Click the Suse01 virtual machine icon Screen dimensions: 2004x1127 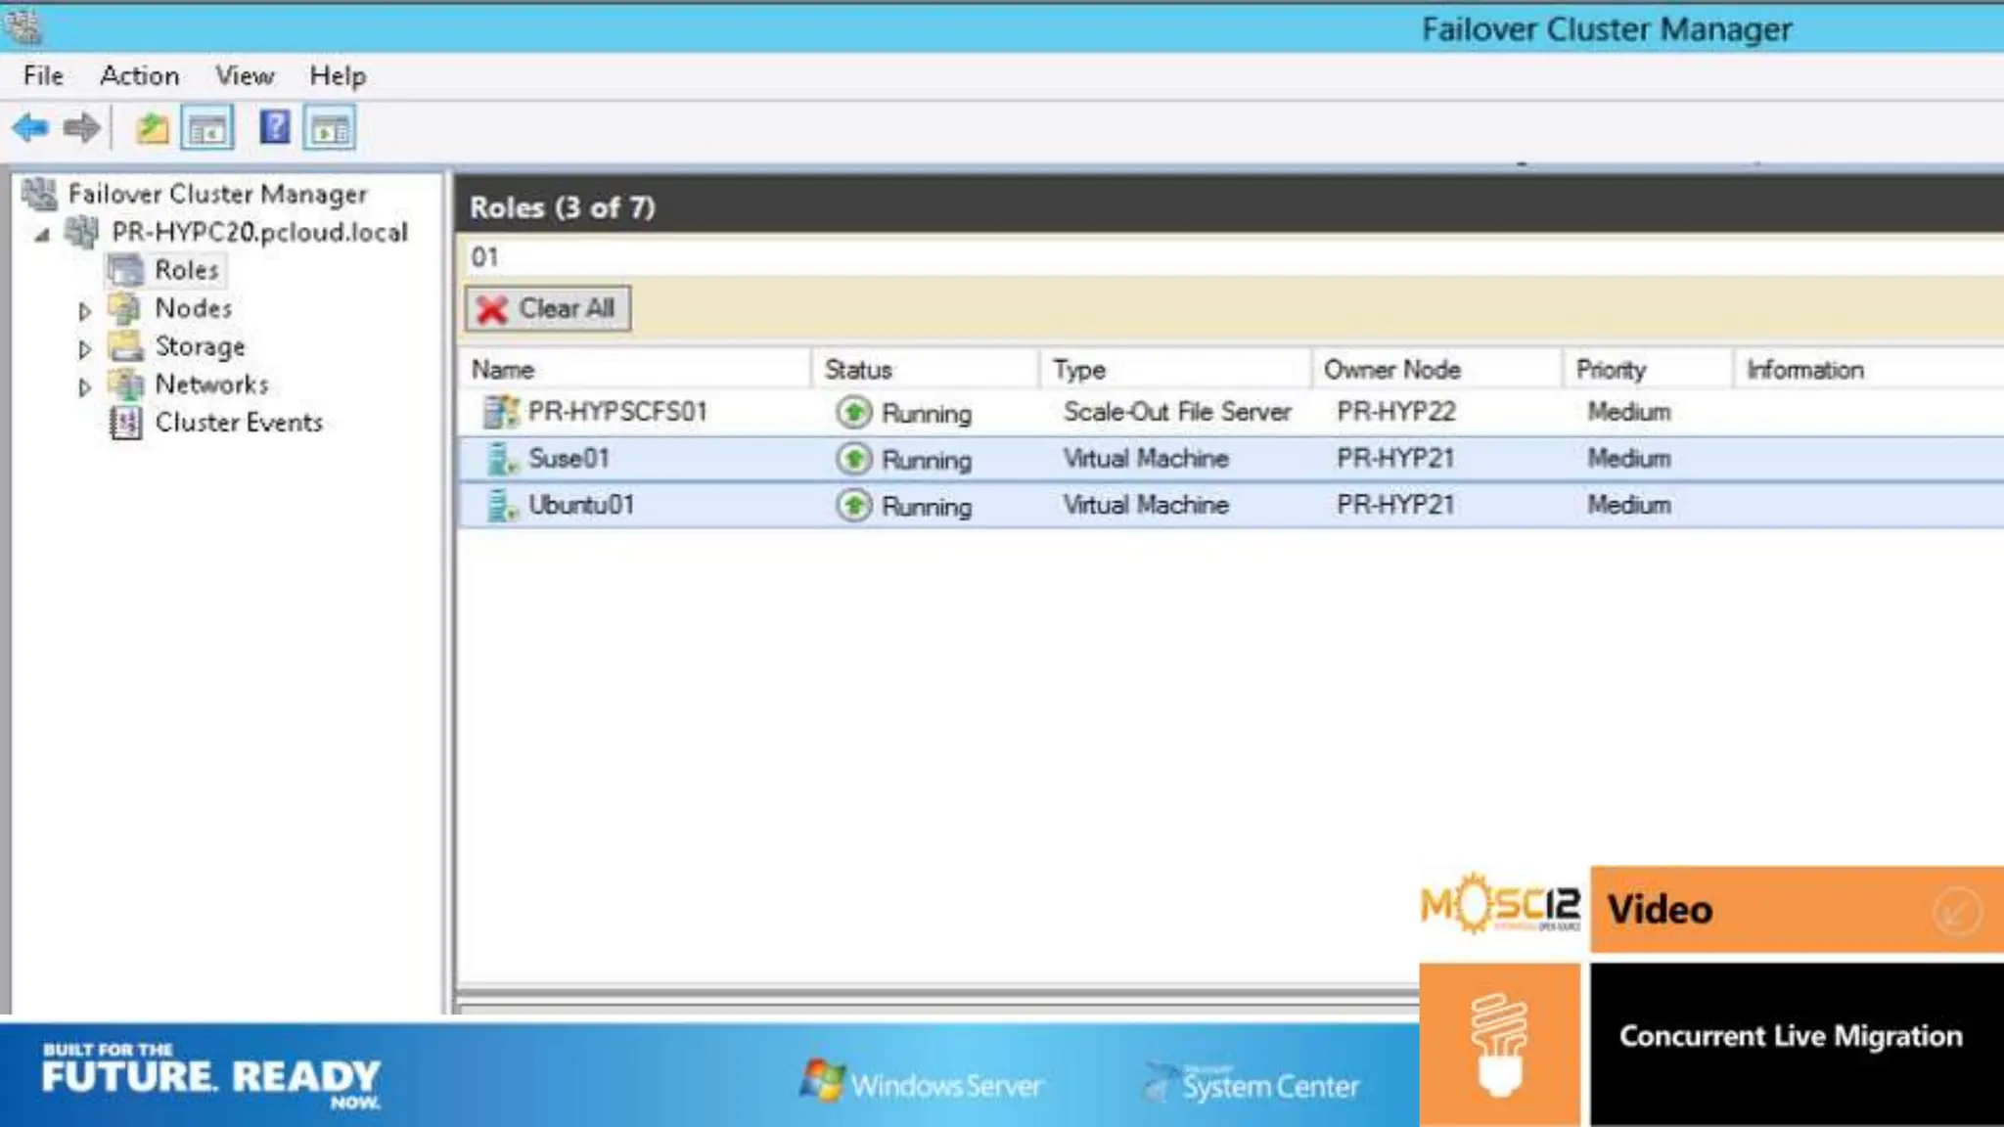tap(502, 459)
